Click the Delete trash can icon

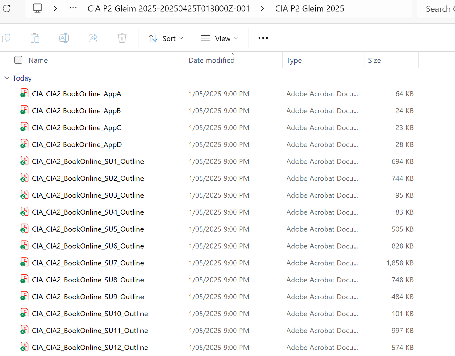[122, 38]
